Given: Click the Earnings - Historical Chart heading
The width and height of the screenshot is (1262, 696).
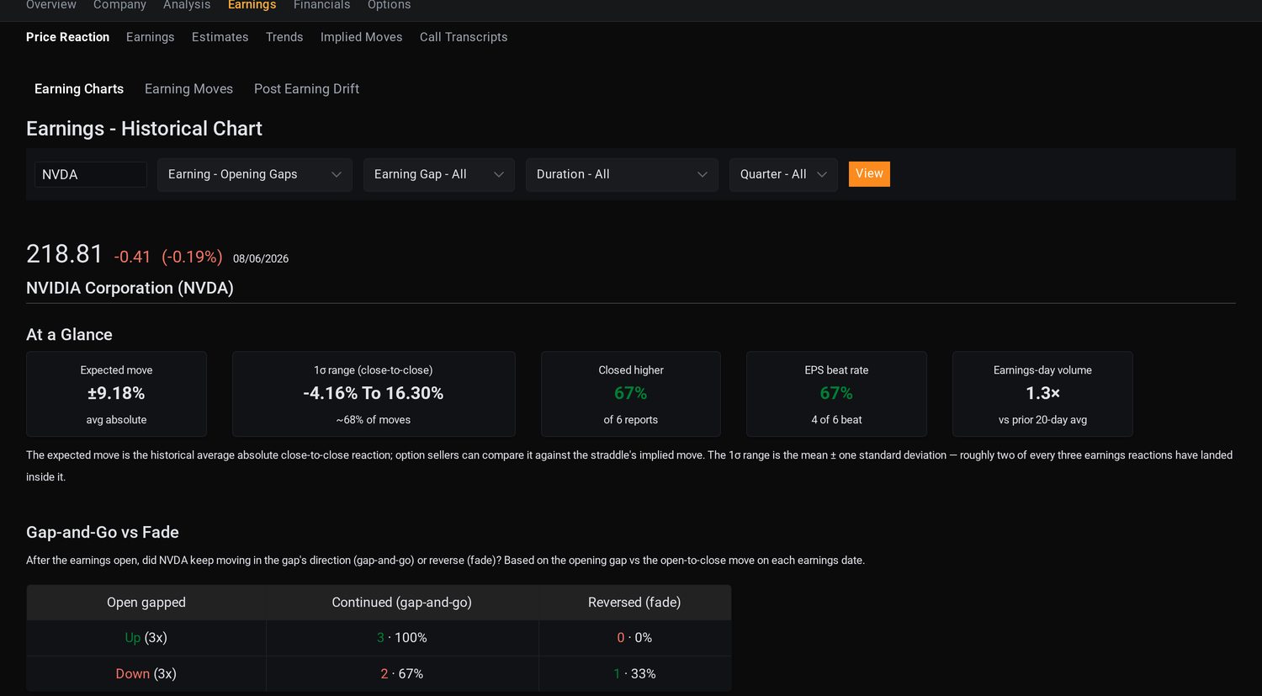Looking at the screenshot, I should pos(144,129).
